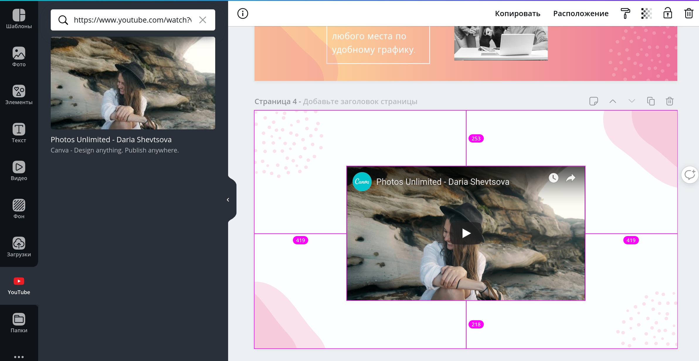
Task: Clear the YouTube search field
Action: 203,20
